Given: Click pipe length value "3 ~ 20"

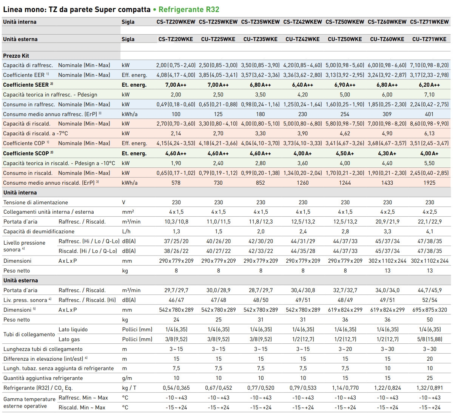Looking at the screenshot, I should tap(345, 349).
